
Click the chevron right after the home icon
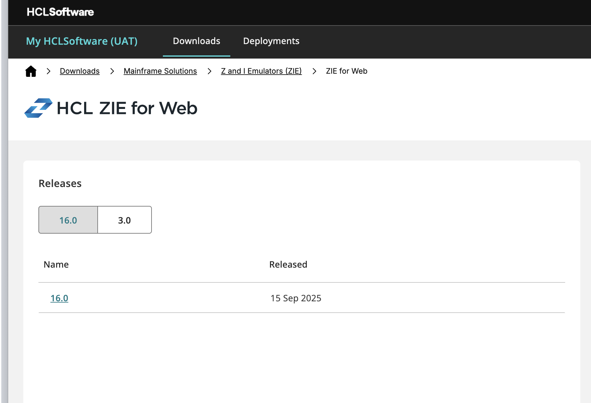(x=49, y=71)
